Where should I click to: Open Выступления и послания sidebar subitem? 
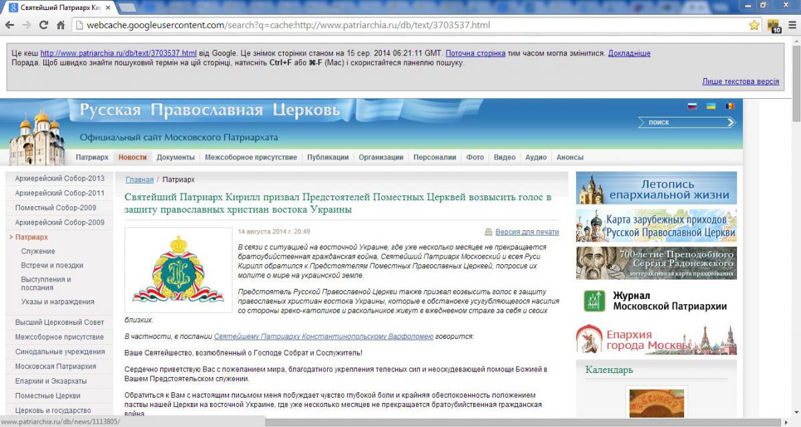(x=46, y=284)
